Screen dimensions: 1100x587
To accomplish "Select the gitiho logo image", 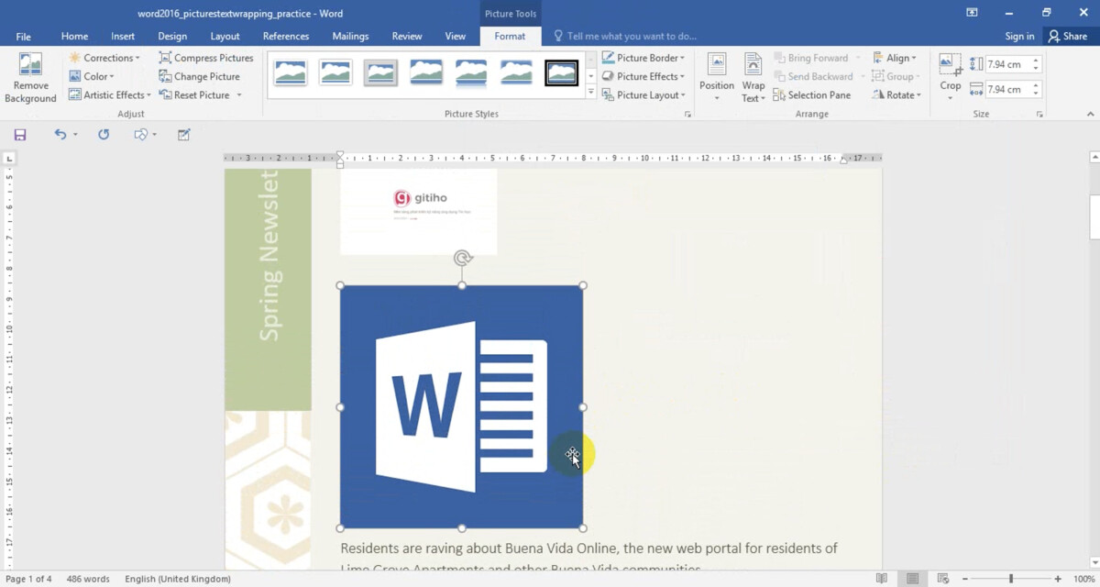I will (419, 212).
